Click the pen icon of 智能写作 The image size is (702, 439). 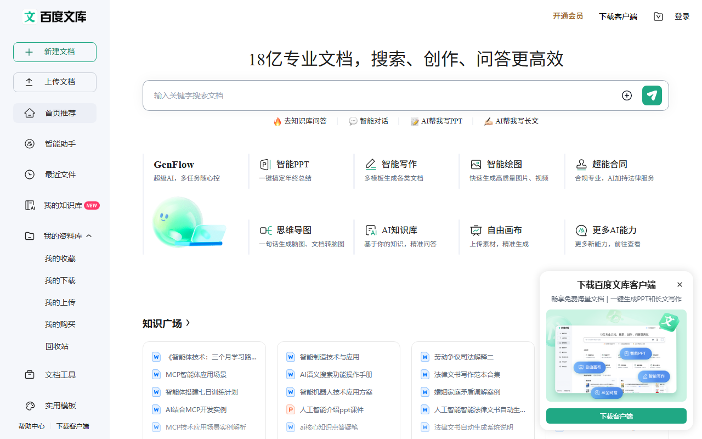[x=371, y=165]
